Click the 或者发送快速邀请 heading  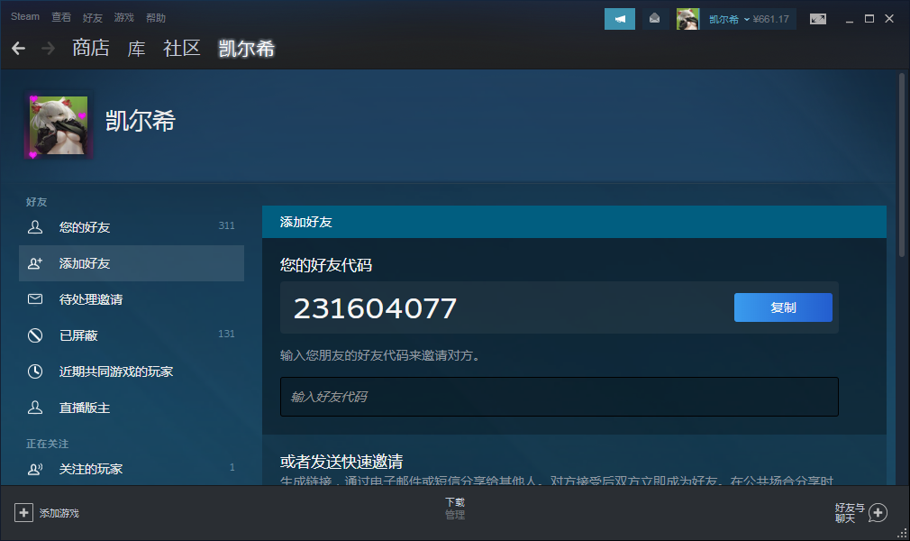[x=341, y=462]
